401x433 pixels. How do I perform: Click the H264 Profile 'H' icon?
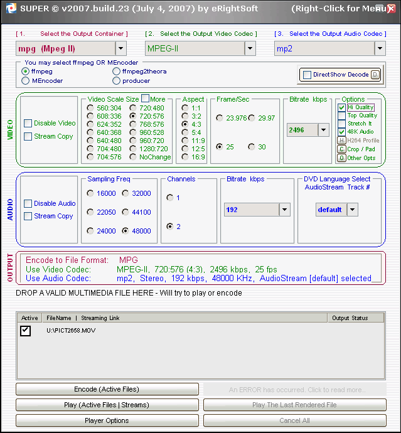[341, 141]
